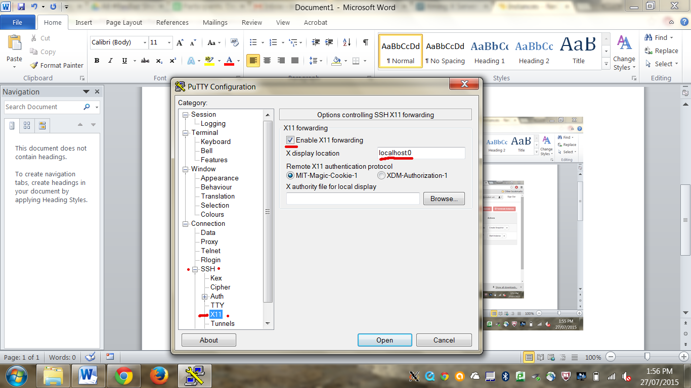Click Font Color red A icon
Screen dimensions: 691x388
pos(229,61)
